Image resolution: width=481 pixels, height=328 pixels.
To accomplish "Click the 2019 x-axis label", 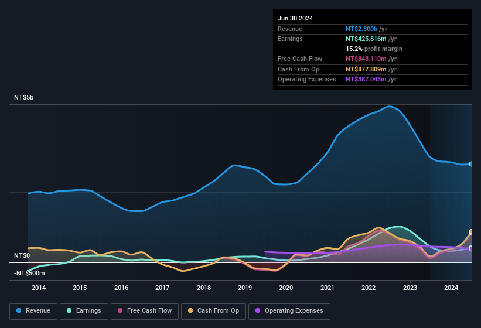I will (245, 288).
